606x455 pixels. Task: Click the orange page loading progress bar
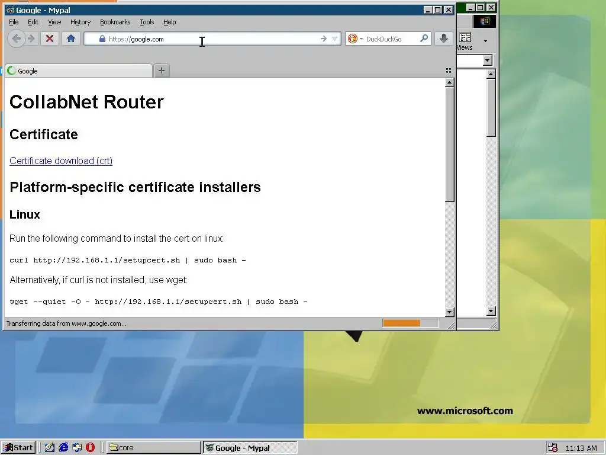[410, 323]
